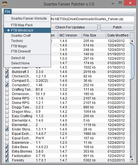Select FTB Direwolf preset
Viewport: 138px width, 165px height.
pyautogui.click(x=27, y=51)
